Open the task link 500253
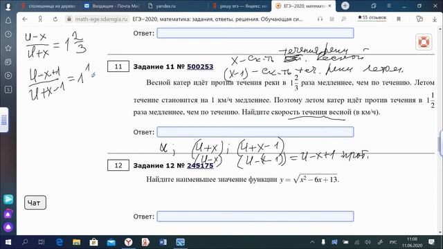Screen dimensions: 443x249 [200, 67]
